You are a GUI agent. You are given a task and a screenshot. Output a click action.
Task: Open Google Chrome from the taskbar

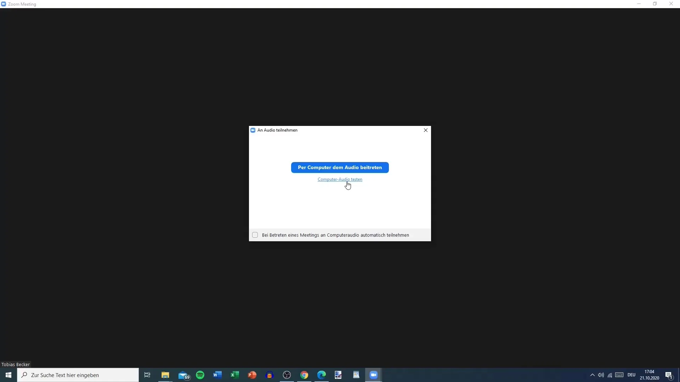(304, 375)
